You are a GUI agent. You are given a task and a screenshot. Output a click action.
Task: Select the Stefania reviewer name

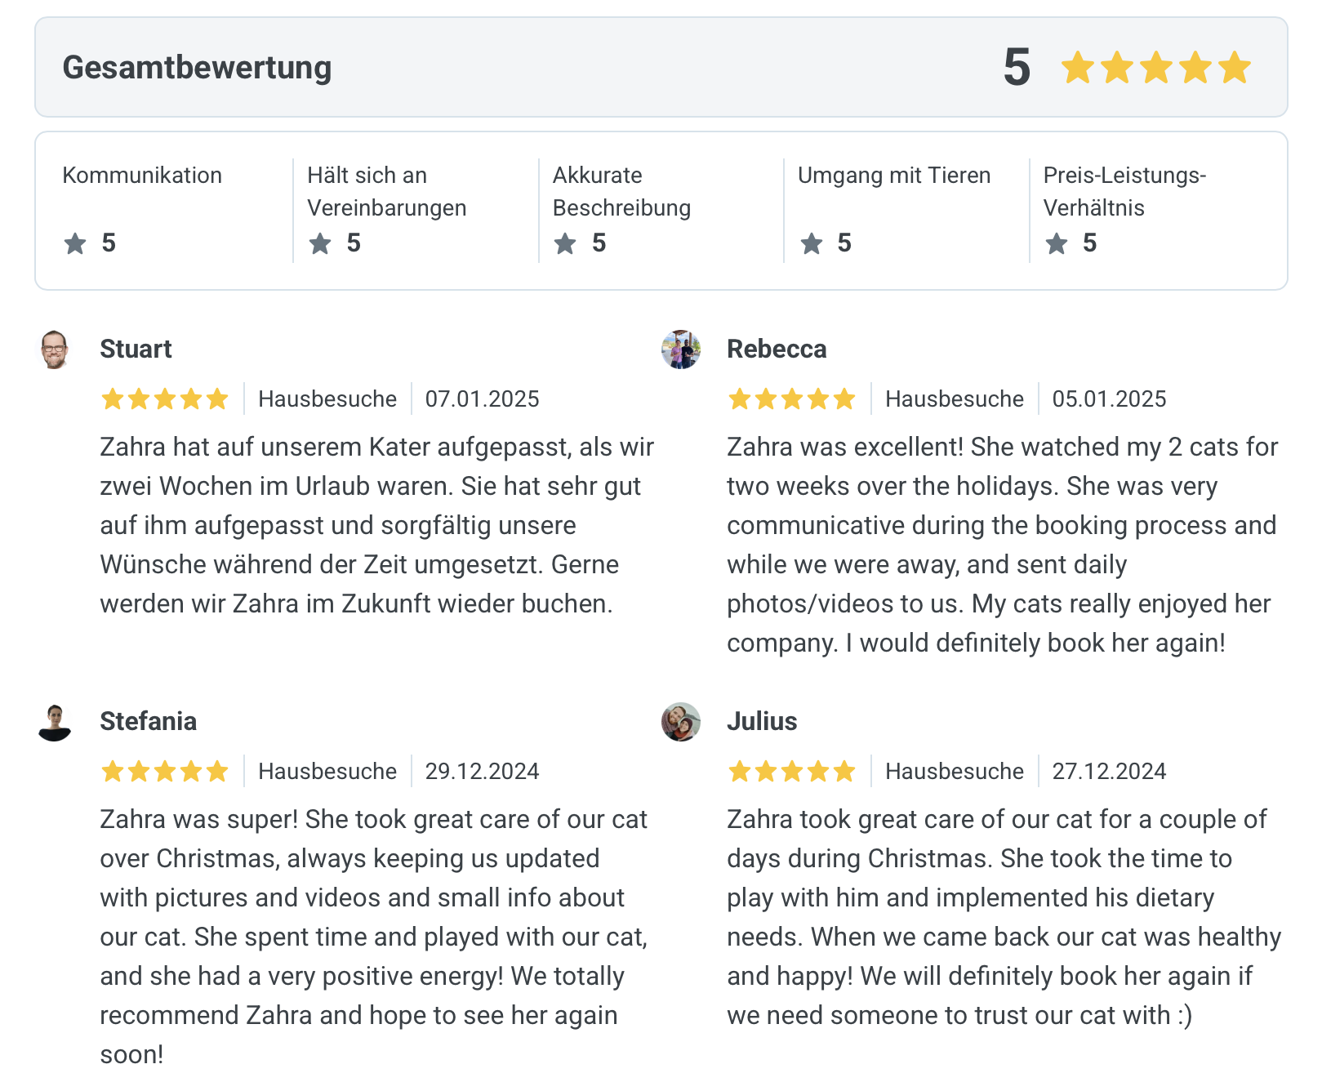[148, 722]
